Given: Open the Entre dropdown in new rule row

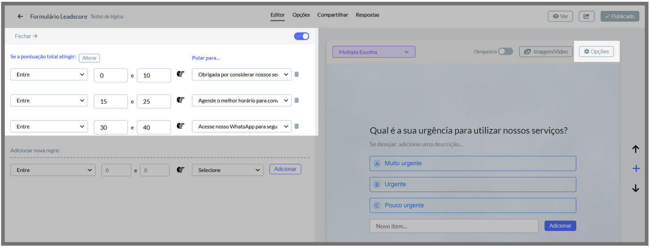Looking at the screenshot, I should (53, 170).
